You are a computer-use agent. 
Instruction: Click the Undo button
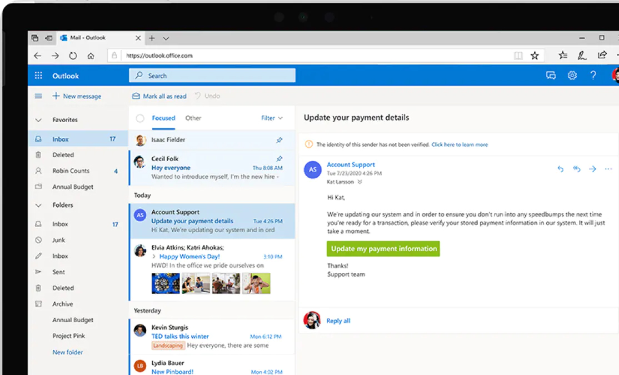tap(207, 96)
